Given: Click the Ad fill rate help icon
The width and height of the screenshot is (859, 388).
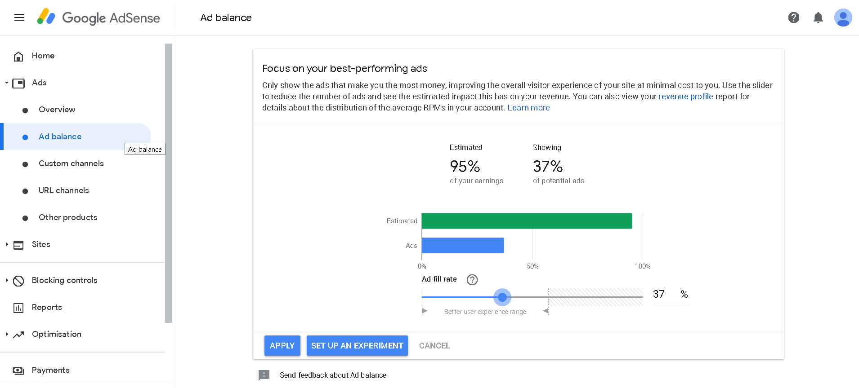Looking at the screenshot, I should [472, 280].
